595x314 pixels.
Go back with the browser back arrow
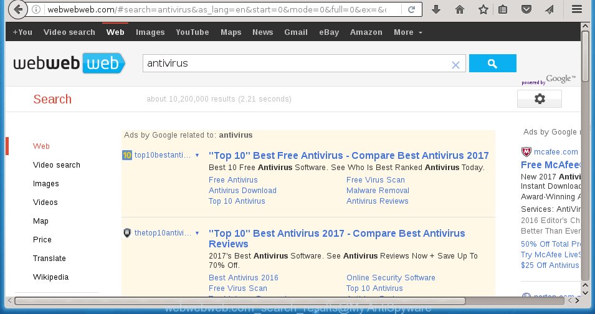(x=17, y=9)
